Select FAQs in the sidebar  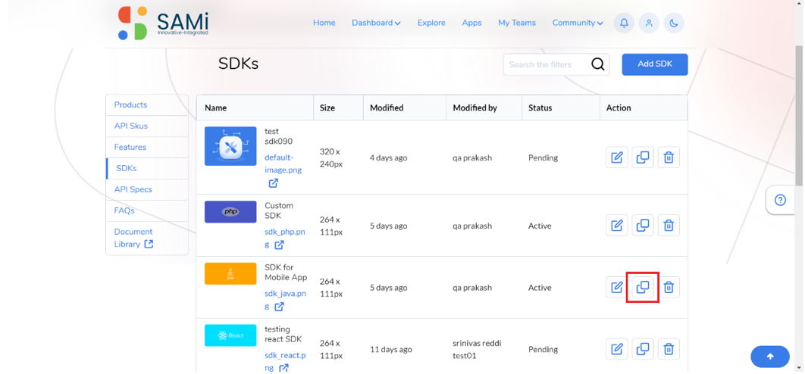[x=147, y=210]
